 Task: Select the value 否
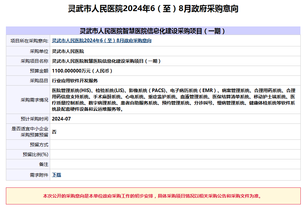(54, 132)
